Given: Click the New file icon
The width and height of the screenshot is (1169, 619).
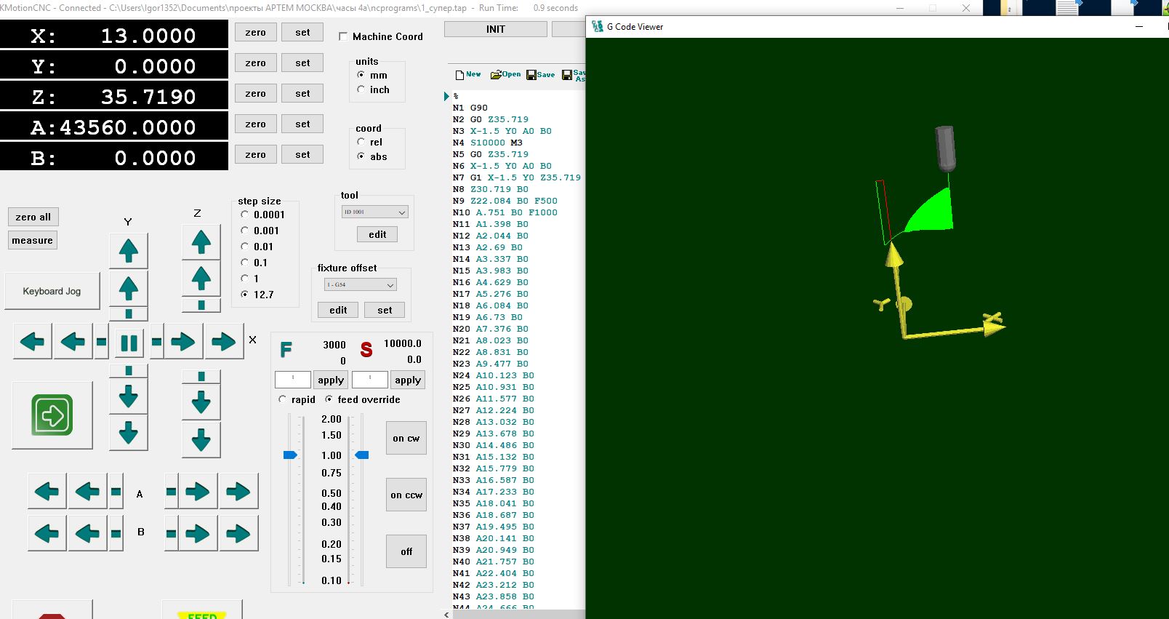Looking at the screenshot, I should (459, 75).
